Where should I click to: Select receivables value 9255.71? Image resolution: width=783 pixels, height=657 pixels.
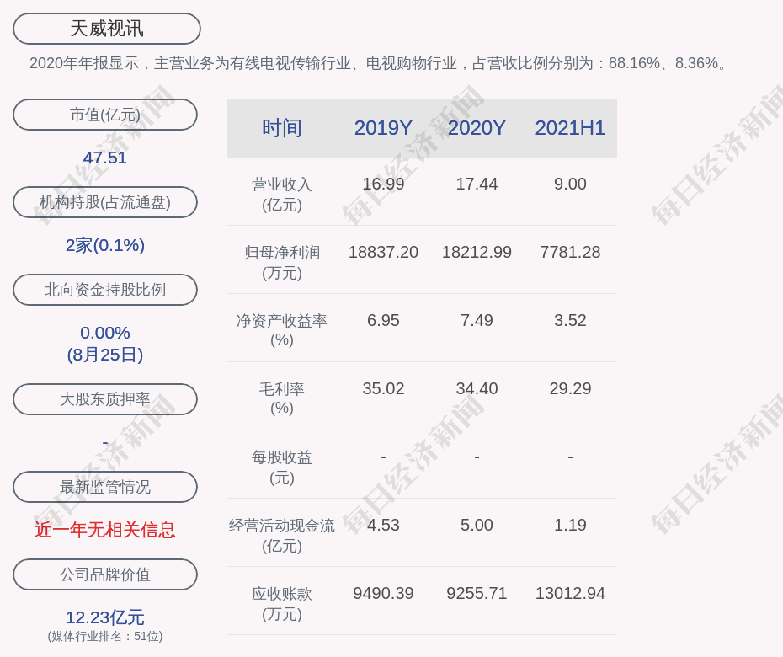[477, 594]
